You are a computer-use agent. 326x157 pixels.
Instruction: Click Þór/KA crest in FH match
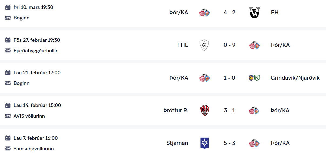[204, 12]
